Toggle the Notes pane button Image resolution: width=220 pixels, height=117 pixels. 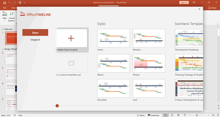pos(141,115)
